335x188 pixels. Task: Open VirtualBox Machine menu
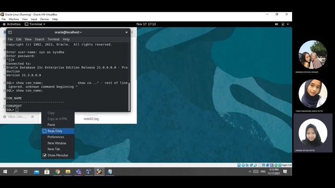pos(14,19)
